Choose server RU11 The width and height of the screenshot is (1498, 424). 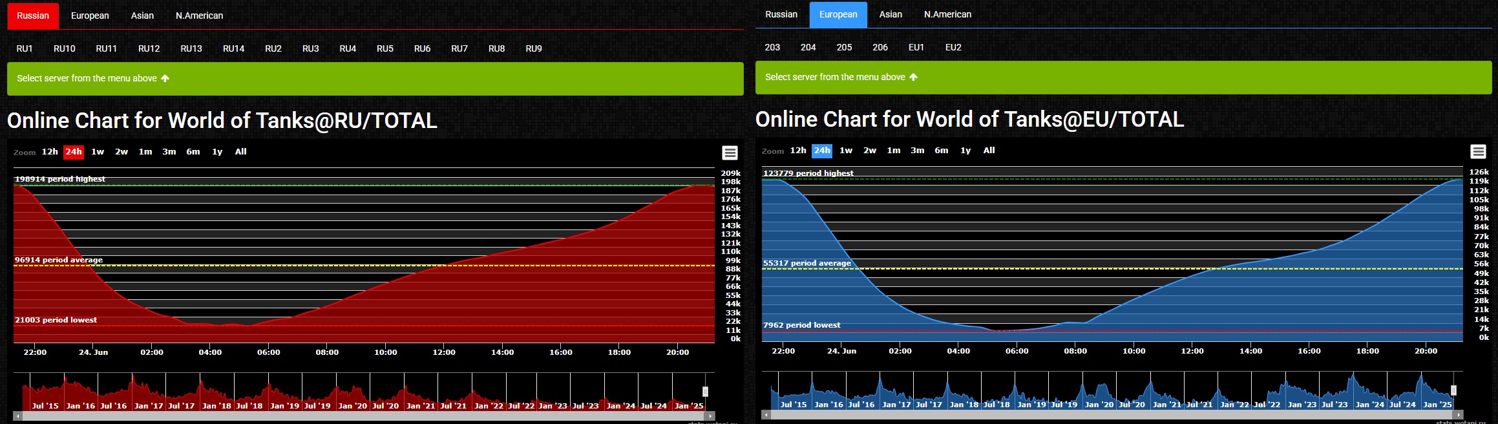[107, 48]
